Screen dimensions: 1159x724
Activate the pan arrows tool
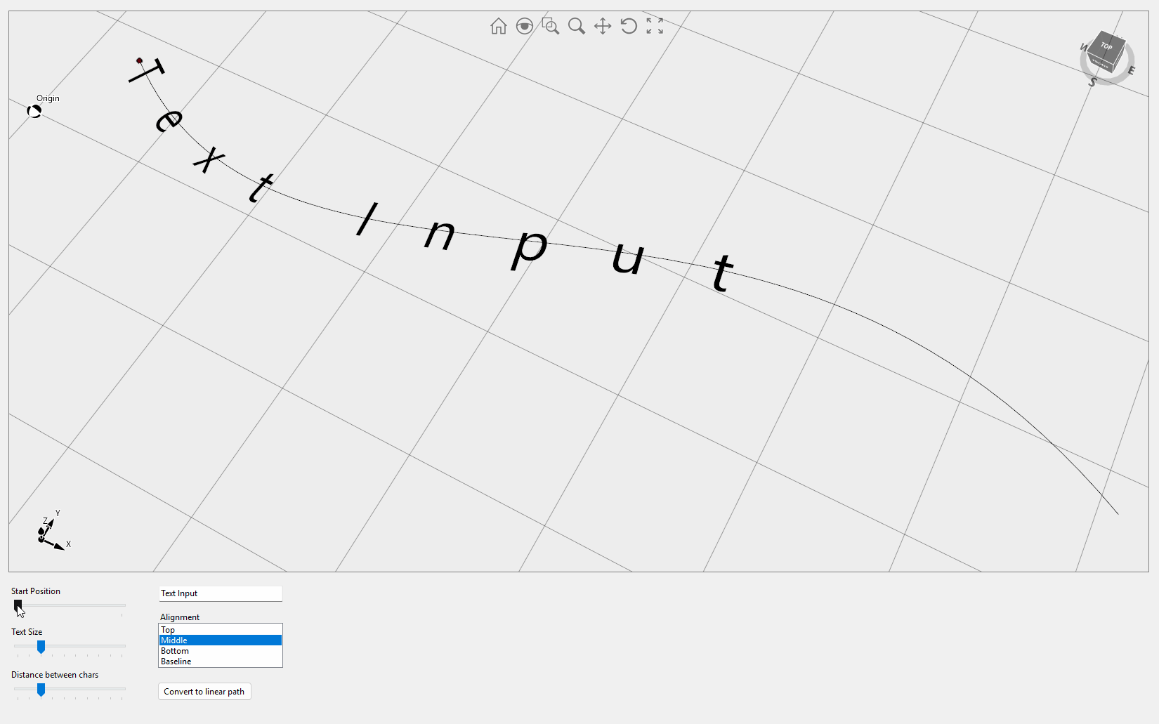click(603, 27)
